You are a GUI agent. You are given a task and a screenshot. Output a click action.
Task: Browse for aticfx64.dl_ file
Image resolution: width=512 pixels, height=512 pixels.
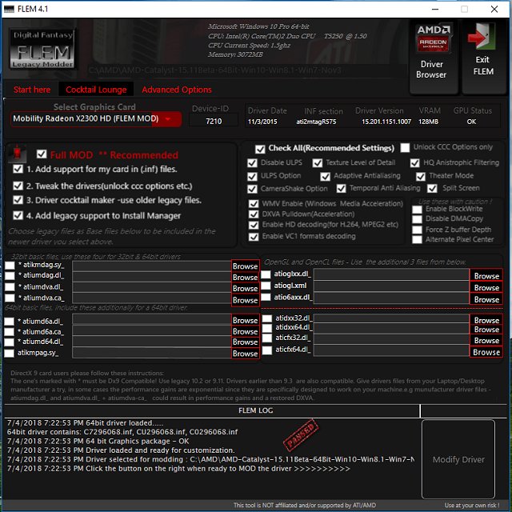(486, 352)
